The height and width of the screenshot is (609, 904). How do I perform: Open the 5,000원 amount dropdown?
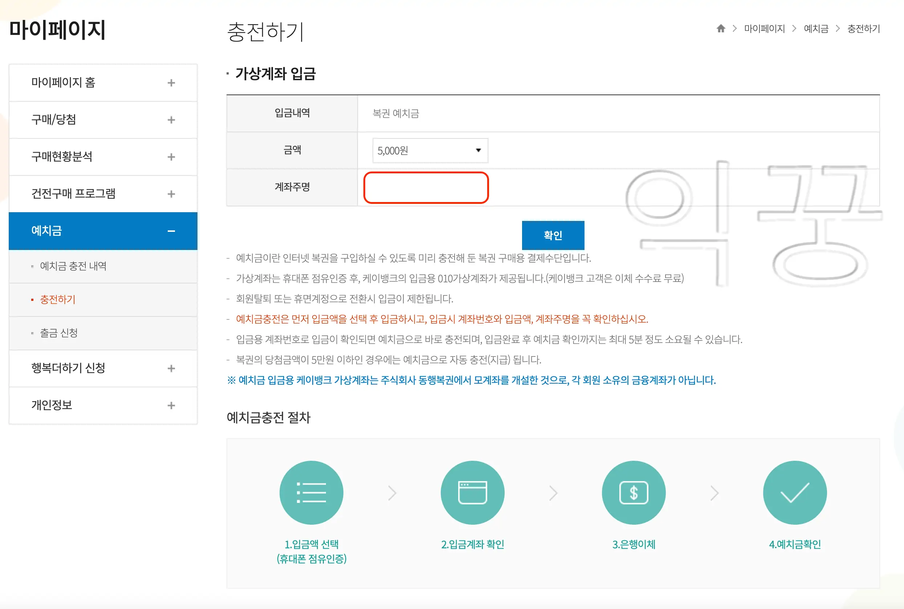click(x=429, y=150)
